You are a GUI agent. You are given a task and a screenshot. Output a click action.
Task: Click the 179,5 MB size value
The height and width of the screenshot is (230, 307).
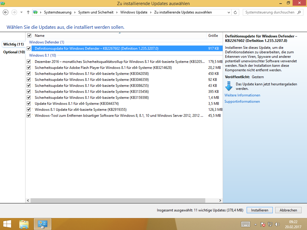(x=215, y=62)
